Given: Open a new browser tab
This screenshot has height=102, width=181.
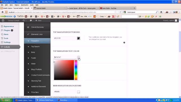Looking at the screenshot, I should pyautogui.click(x=134, y=8).
